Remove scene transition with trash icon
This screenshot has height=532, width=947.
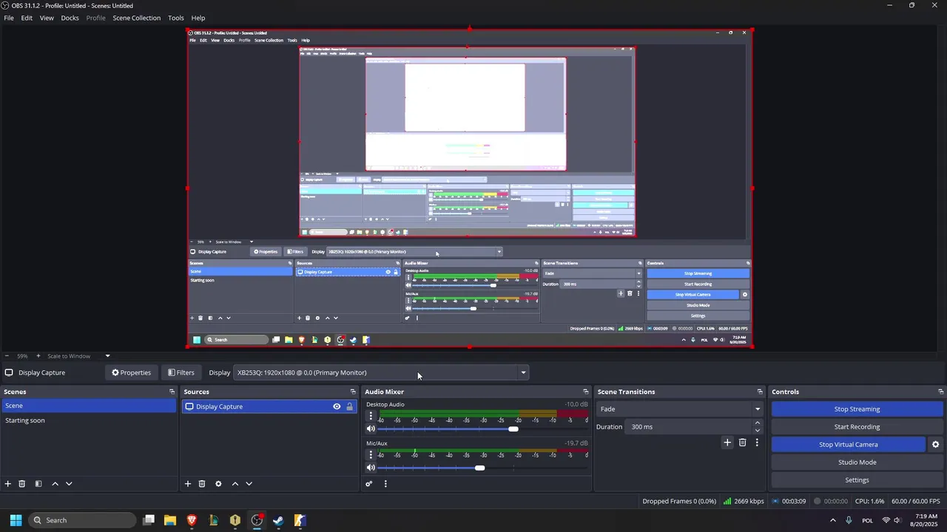pyautogui.click(x=743, y=443)
